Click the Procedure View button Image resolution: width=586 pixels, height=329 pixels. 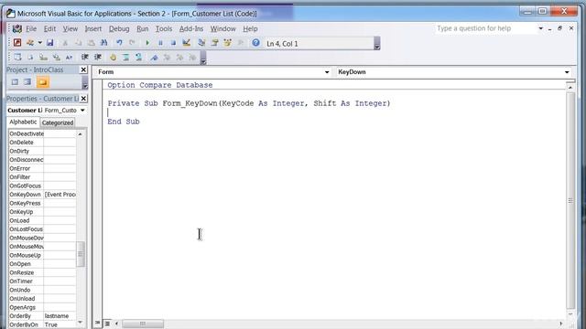click(x=98, y=323)
